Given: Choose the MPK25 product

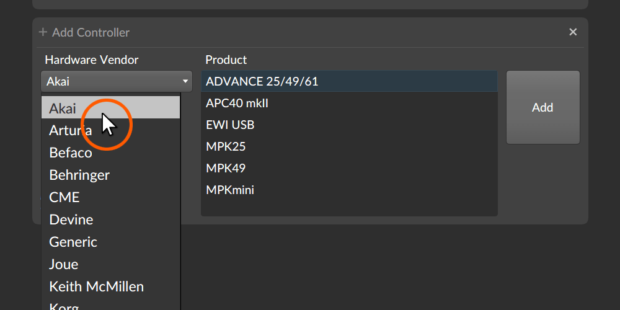Looking at the screenshot, I should pos(349,147).
